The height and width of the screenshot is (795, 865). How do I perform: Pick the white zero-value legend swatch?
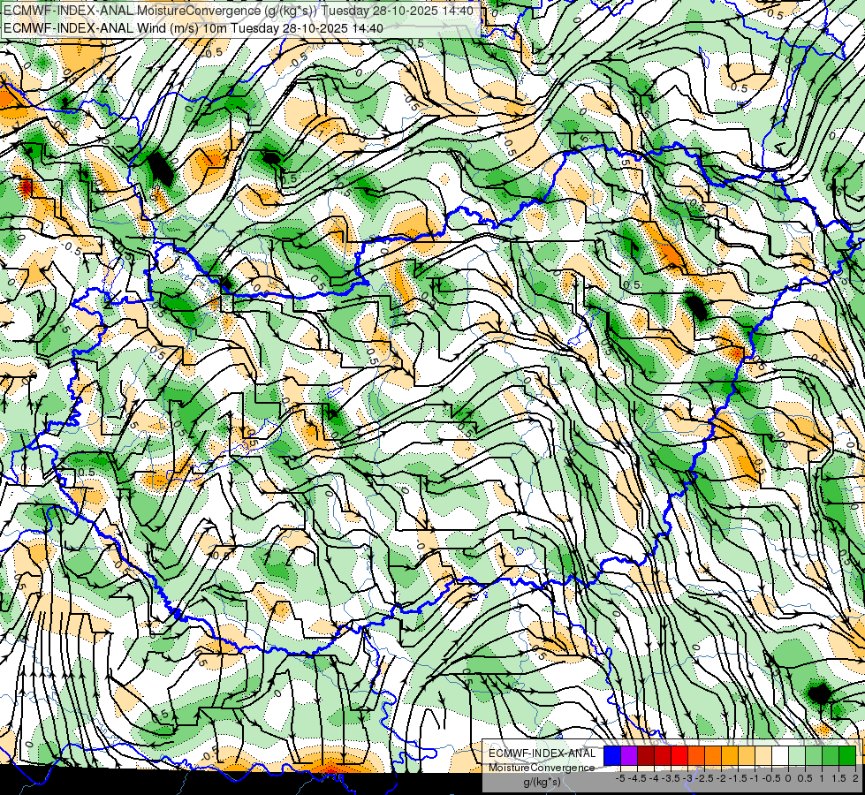pyautogui.click(x=779, y=756)
